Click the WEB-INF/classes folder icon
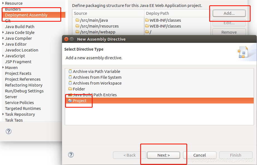257x165 pixels. tap(147, 20)
